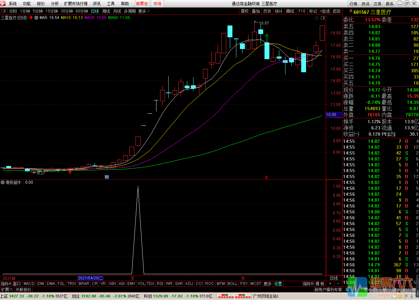The width and height of the screenshot is (419, 300).
Task: Toggle the left sidebar panel icon
Action: coord(4,11)
